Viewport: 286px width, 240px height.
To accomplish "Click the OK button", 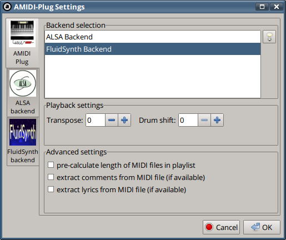I will (262, 227).
